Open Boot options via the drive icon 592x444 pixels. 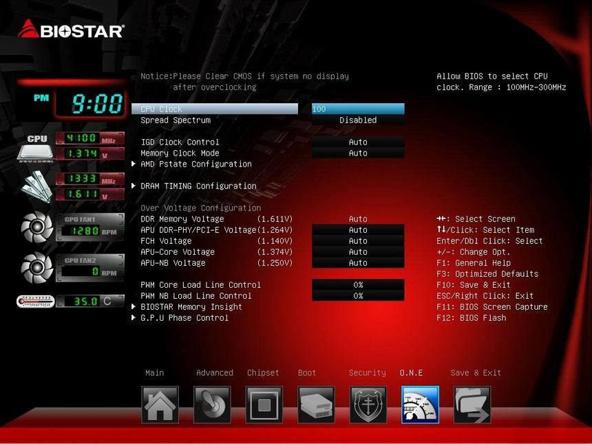point(316,405)
